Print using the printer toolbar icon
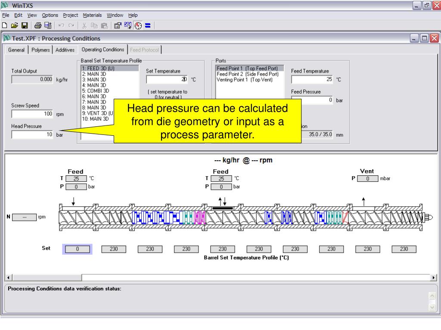Screen dimensions: 441x330 (x=38, y=25)
